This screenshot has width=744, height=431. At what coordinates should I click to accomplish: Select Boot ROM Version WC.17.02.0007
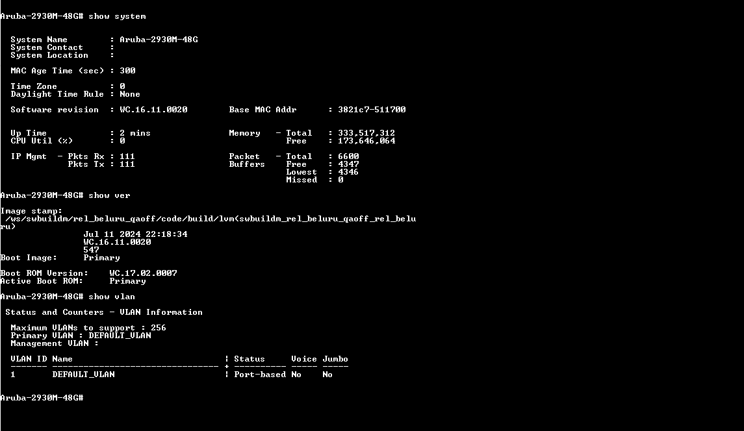(x=143, y=273)
